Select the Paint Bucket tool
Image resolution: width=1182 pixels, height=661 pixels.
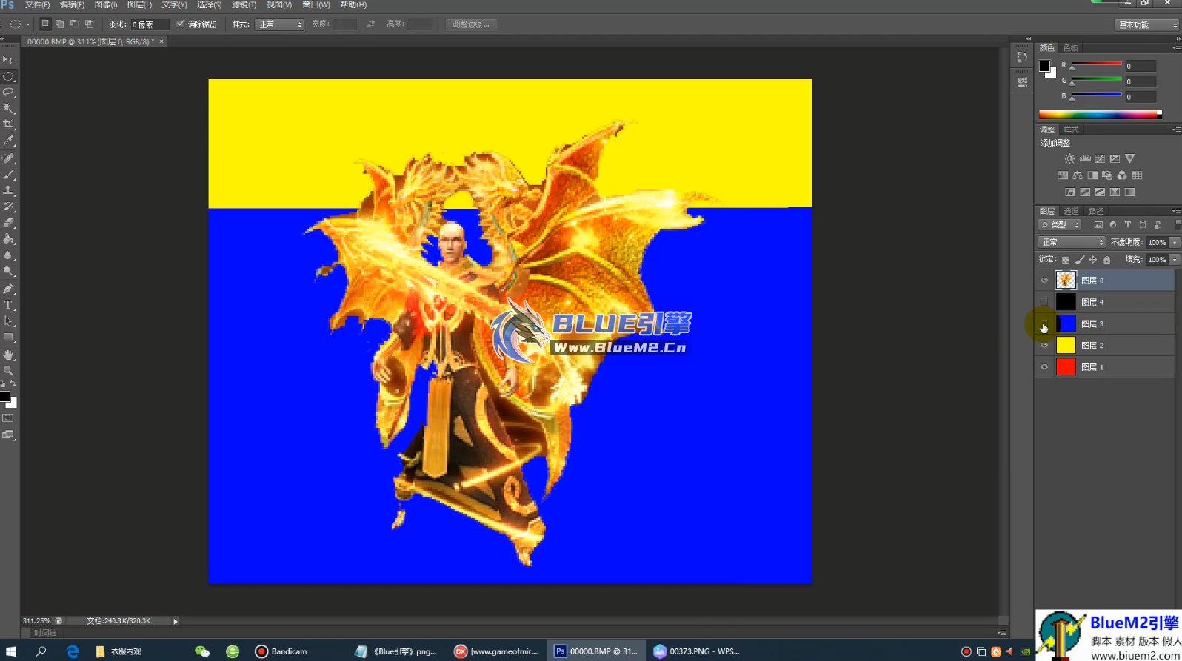tap(8, 239)
